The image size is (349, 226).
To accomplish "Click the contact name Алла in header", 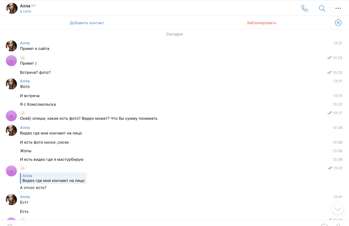I will 25,6.
